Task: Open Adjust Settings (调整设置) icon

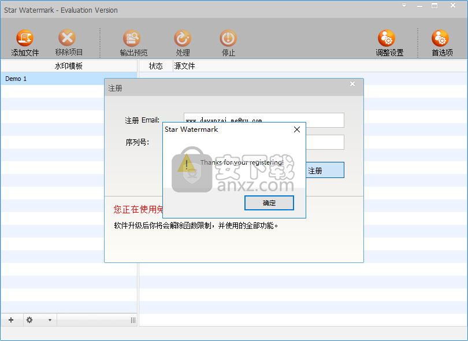Action: (388, 39)
